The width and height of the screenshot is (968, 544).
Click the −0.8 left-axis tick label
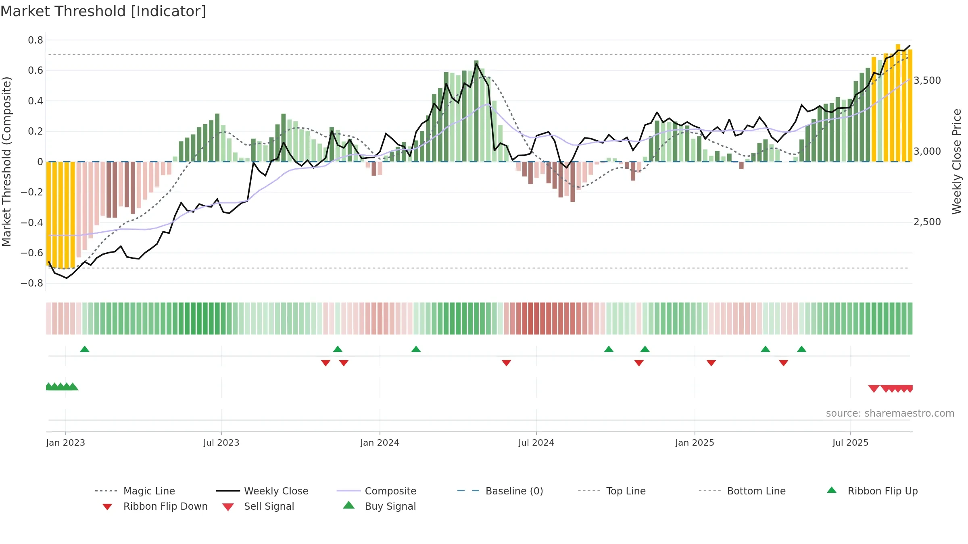[32, 283]
